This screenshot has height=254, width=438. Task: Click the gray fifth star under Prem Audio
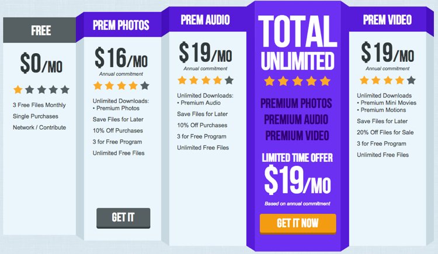pos(229,81)
